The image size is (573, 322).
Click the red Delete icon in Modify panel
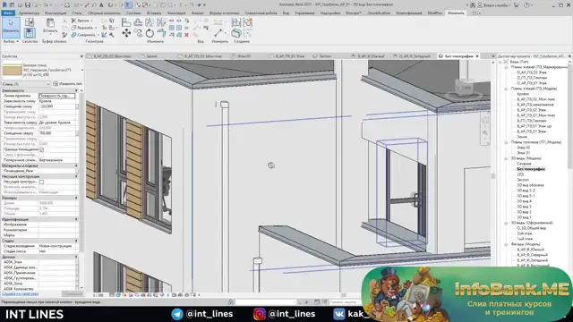pyautogui.click(x=186, y=35)
